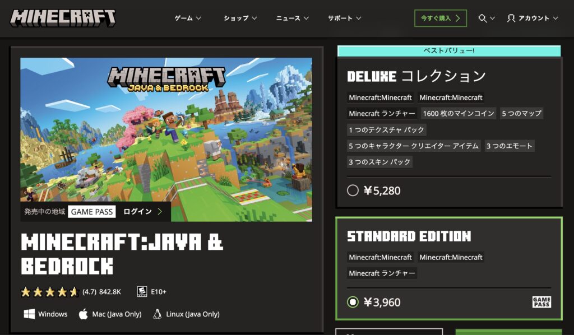This screenshot has height=335, width=574.
Task: Click the 今すぐ購入 buy now button
Action: (441, 18)
